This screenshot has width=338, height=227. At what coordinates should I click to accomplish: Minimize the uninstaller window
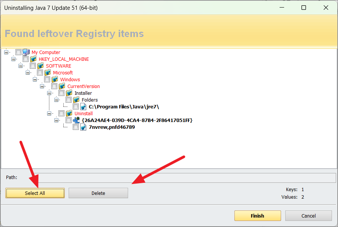[282, 8]
